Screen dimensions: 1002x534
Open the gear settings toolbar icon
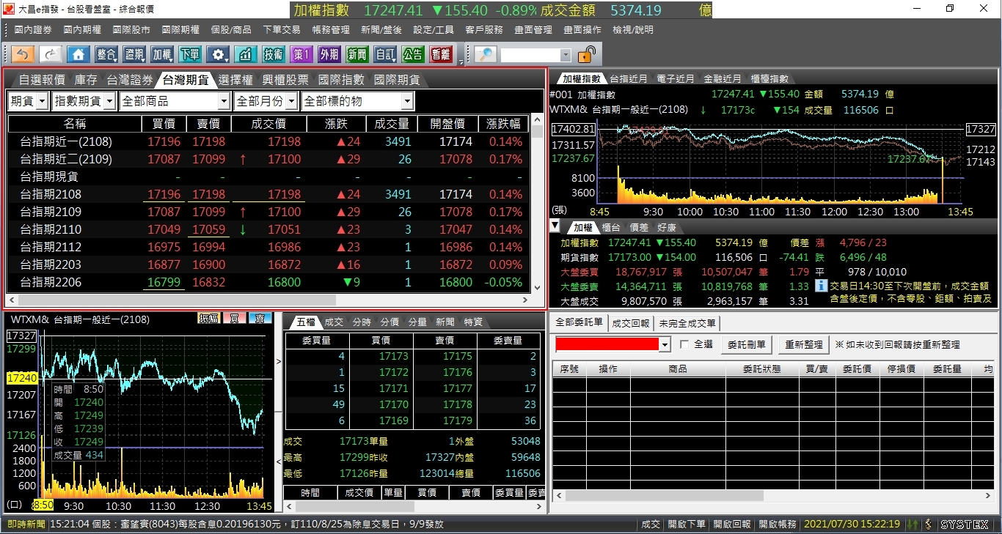[x=218, y=54]
